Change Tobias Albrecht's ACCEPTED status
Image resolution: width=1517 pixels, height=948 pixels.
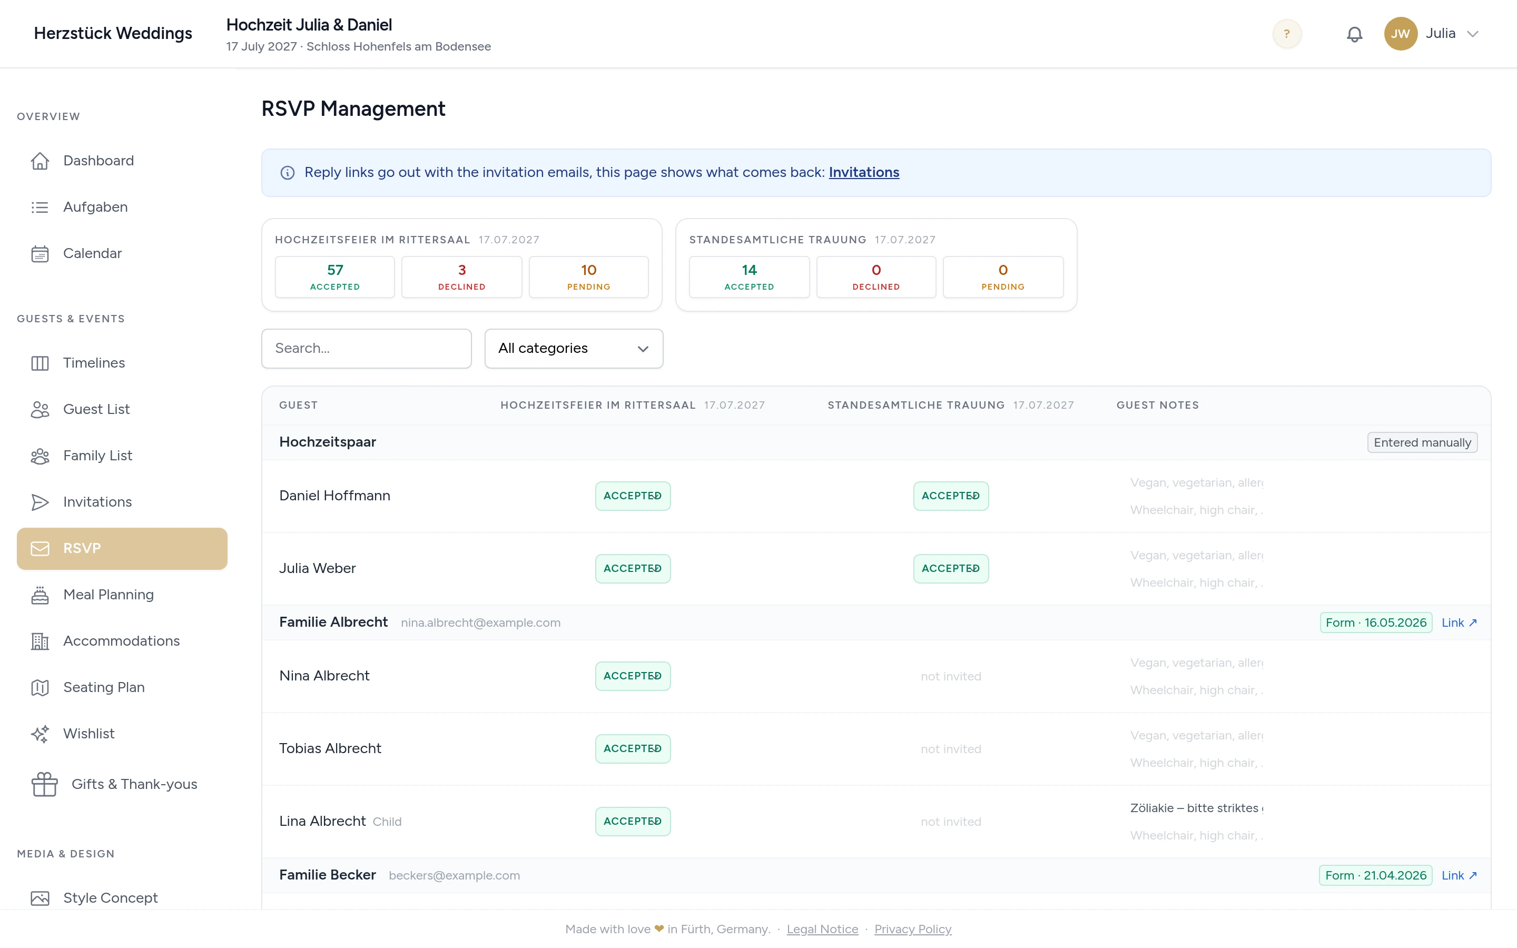pyautogui.click(x=633, y=748)
